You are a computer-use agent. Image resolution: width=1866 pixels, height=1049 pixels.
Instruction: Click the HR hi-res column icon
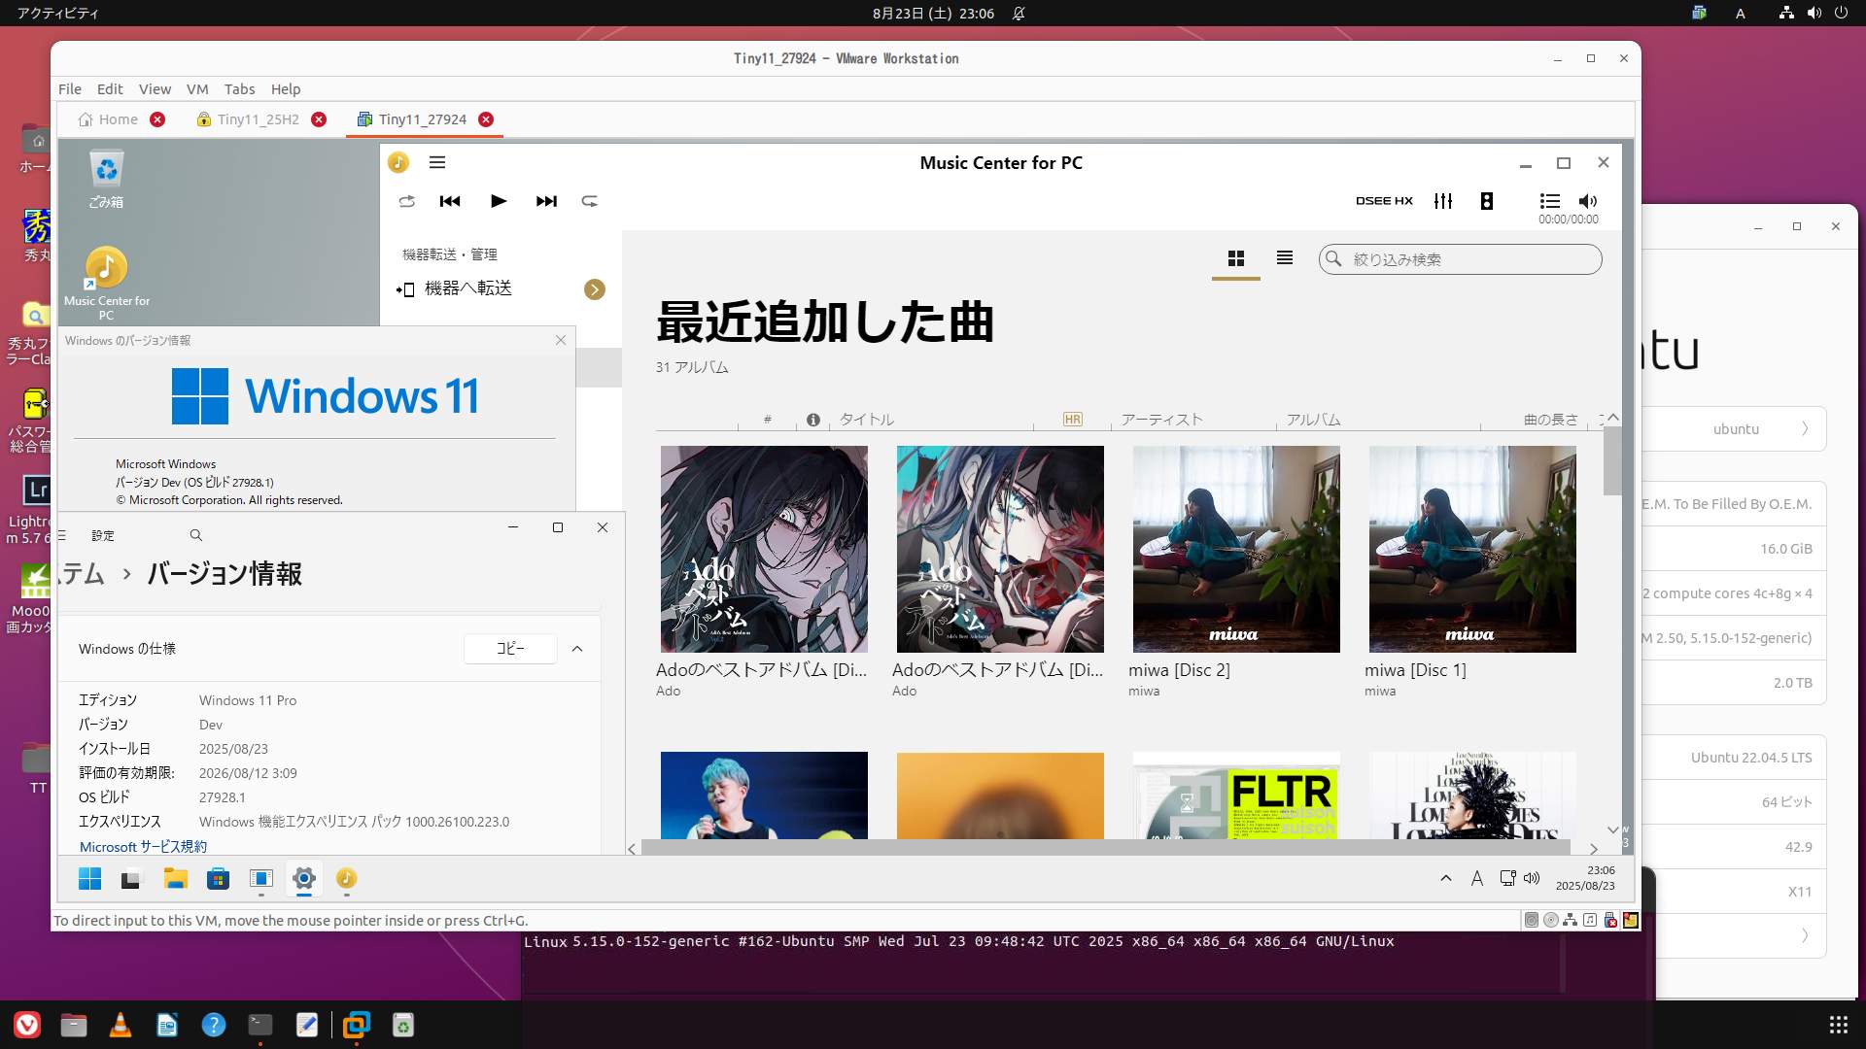tap(1073, 420)
